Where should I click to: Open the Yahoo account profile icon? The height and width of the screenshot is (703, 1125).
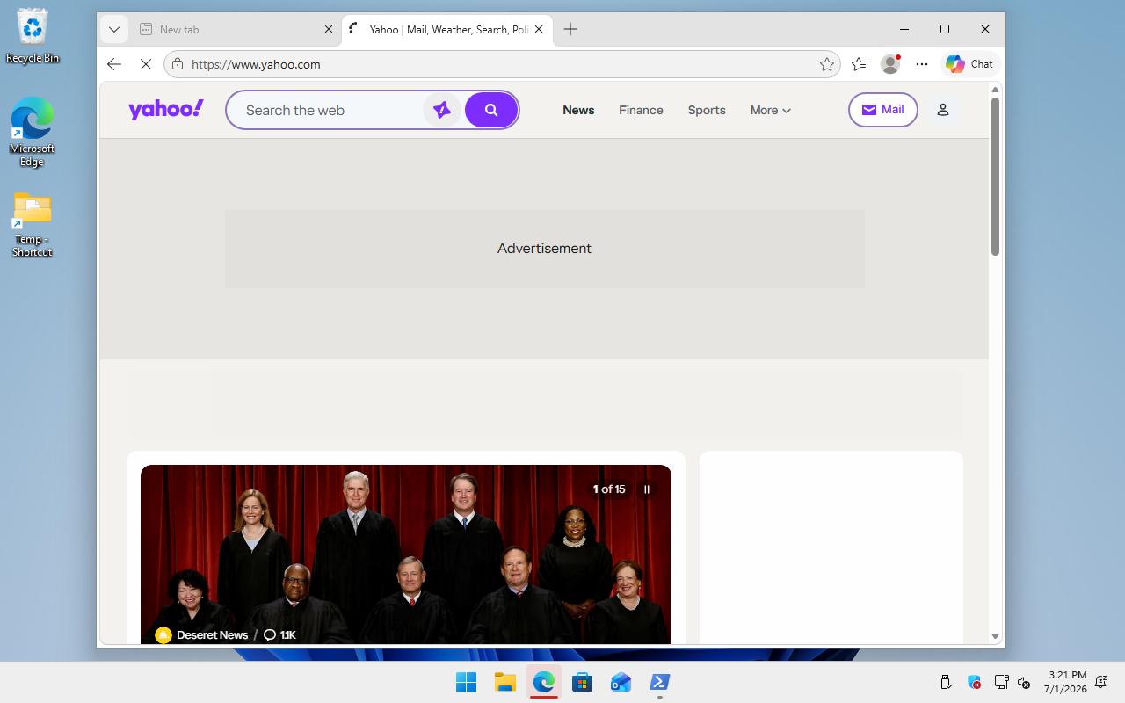(x=943, y=110)
